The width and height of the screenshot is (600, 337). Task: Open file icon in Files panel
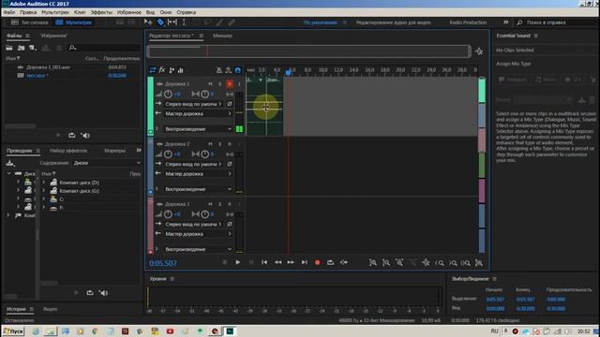tap(9, 48)
